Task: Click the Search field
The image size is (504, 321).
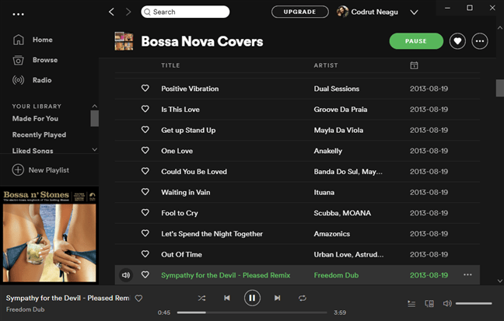Action: [x=185, y=12]
